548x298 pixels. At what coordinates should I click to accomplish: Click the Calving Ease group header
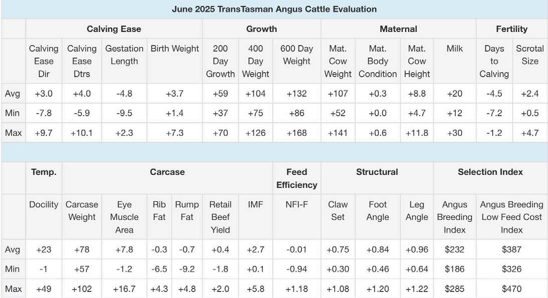point(114,29)
